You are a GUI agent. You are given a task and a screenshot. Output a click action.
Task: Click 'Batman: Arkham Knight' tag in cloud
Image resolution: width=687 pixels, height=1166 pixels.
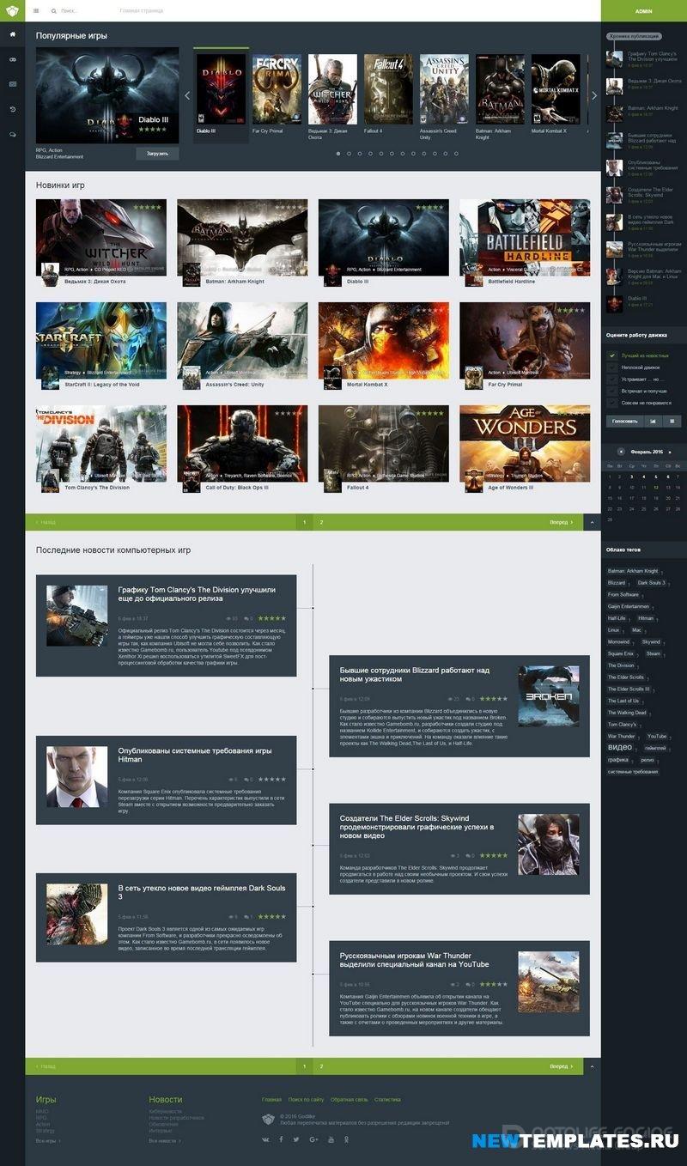click(633, 571)
